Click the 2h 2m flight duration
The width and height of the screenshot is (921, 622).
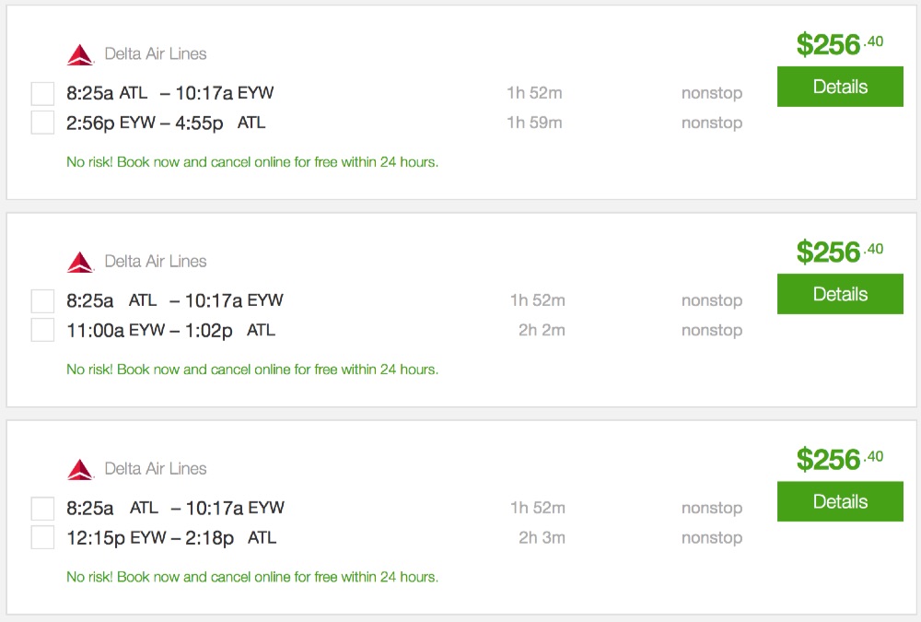[541, 330]
